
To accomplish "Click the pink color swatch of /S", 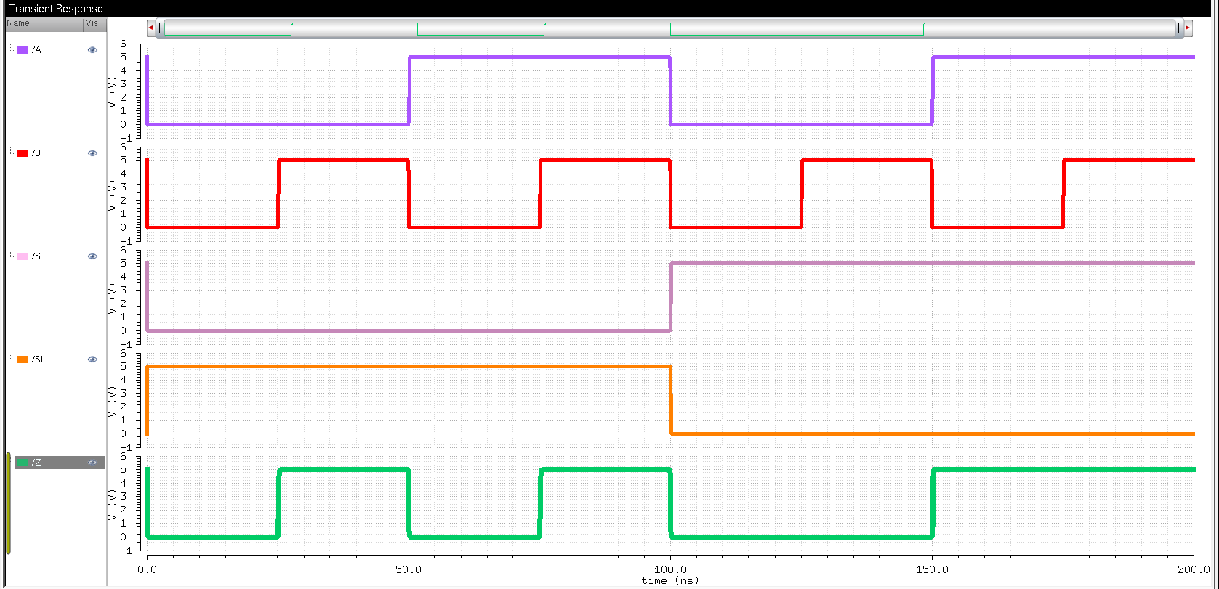I will pos(23,256).
